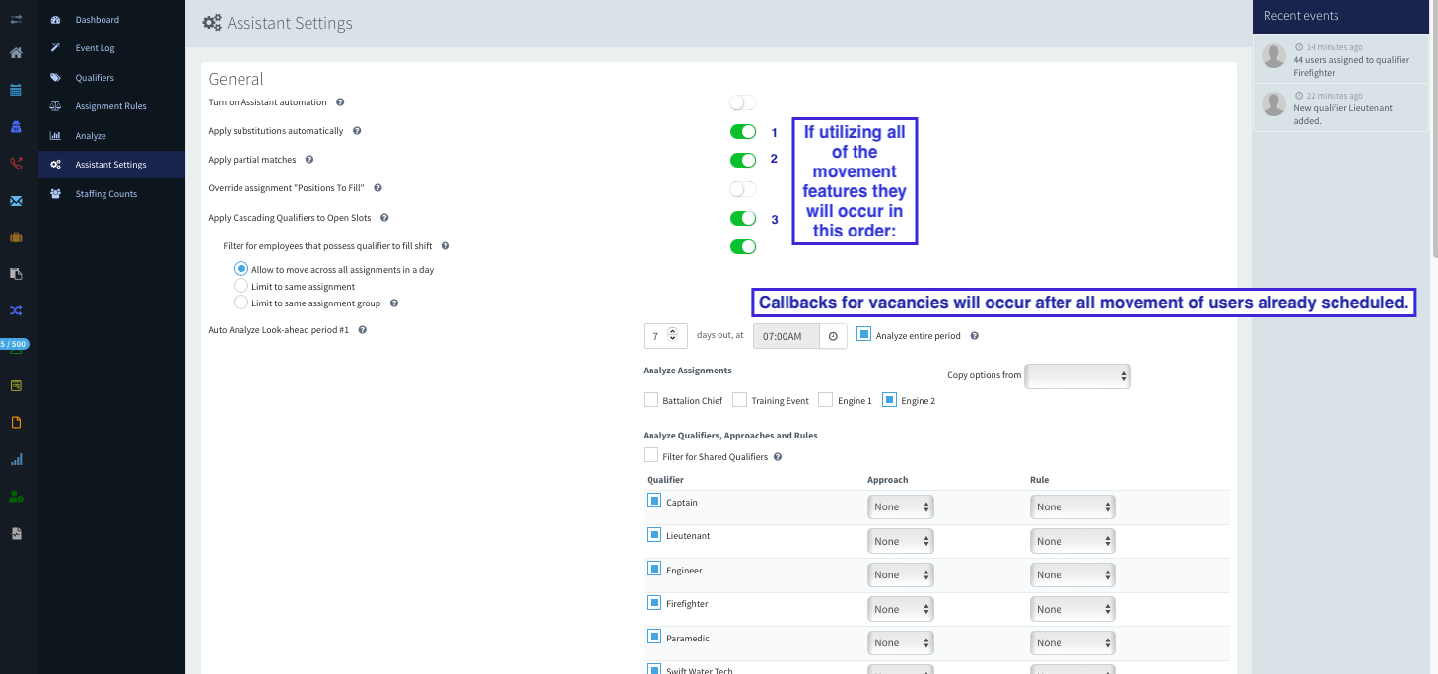Check the Engine 1 checkbox
The height and width of the screenshot is (674, 1438).
pos(826,400)
